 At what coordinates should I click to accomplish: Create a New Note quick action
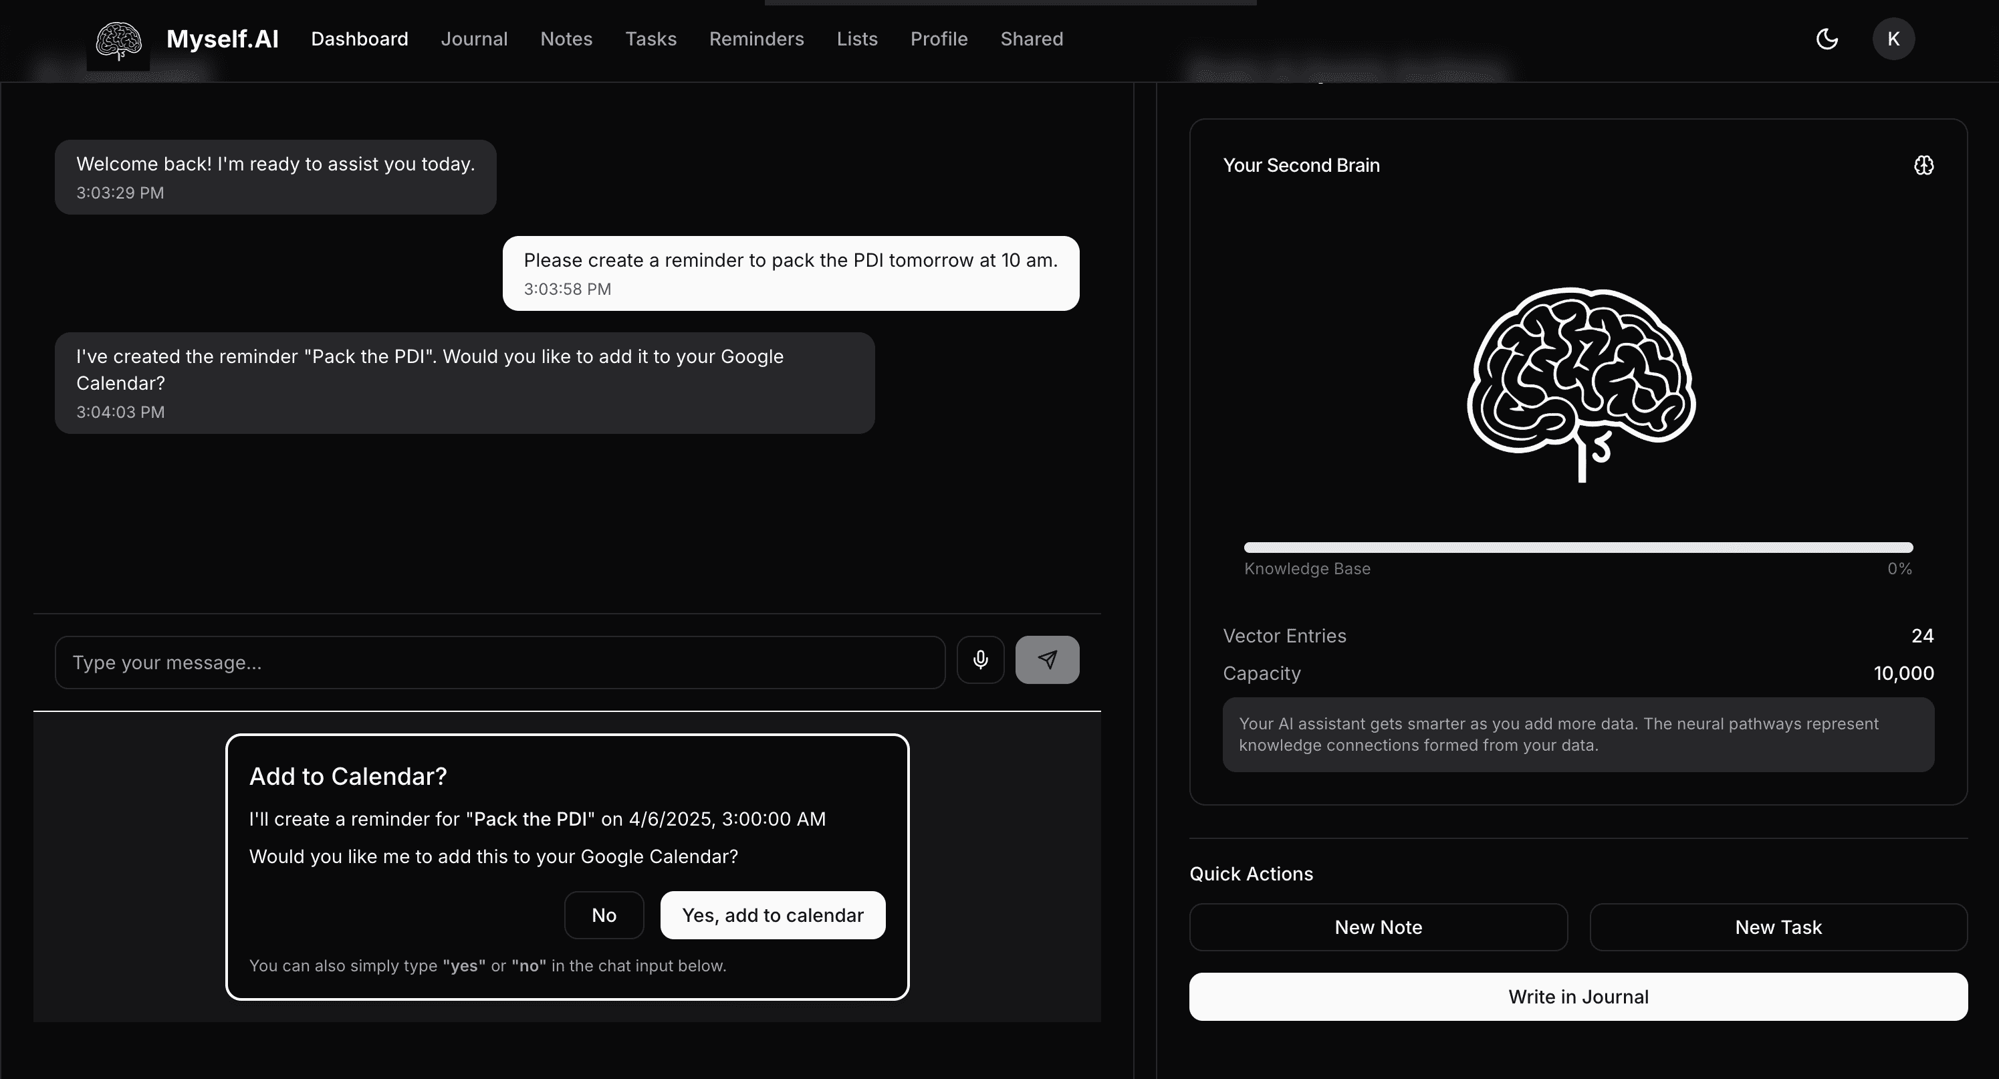click(1378, 927)
